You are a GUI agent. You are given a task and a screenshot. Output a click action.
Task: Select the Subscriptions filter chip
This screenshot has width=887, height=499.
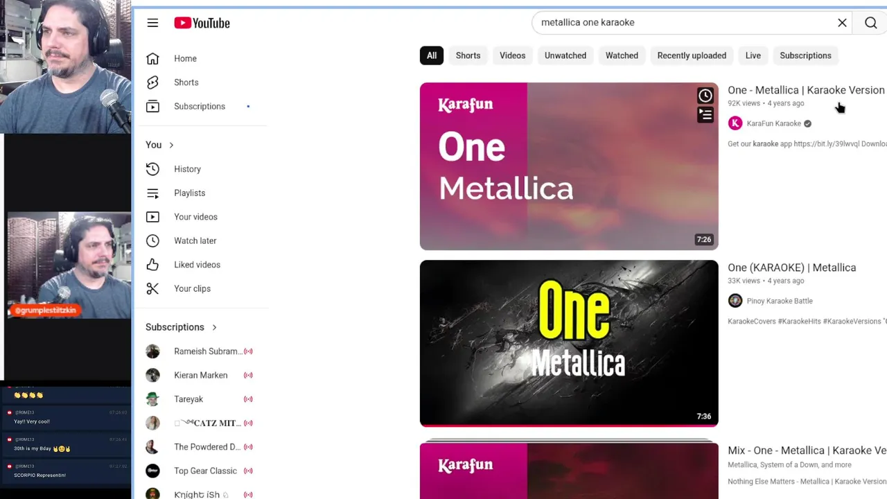805,55
